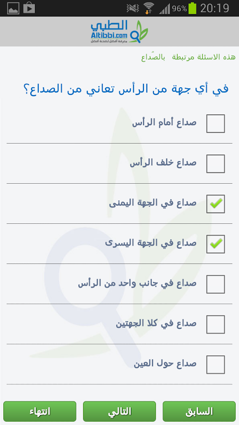Tap the 20:19 clock in status bar
This screenshot has width=239, height=425.
point(214,8)
